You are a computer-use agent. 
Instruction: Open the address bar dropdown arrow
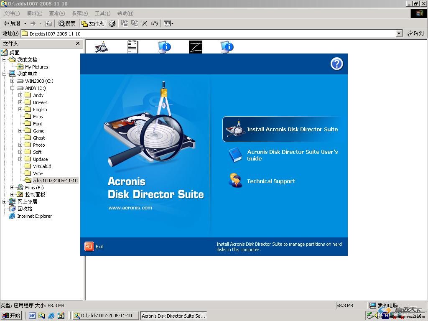click(x=399, y=33)
